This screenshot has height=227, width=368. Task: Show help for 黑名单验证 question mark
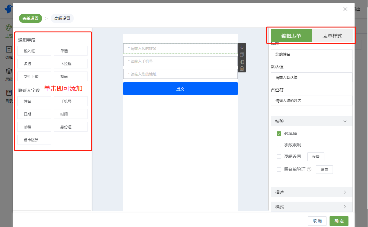pyautogui.click(x=309, y=169)
